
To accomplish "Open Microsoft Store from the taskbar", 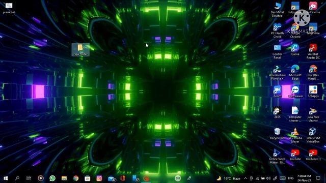I will pos(88,178).
